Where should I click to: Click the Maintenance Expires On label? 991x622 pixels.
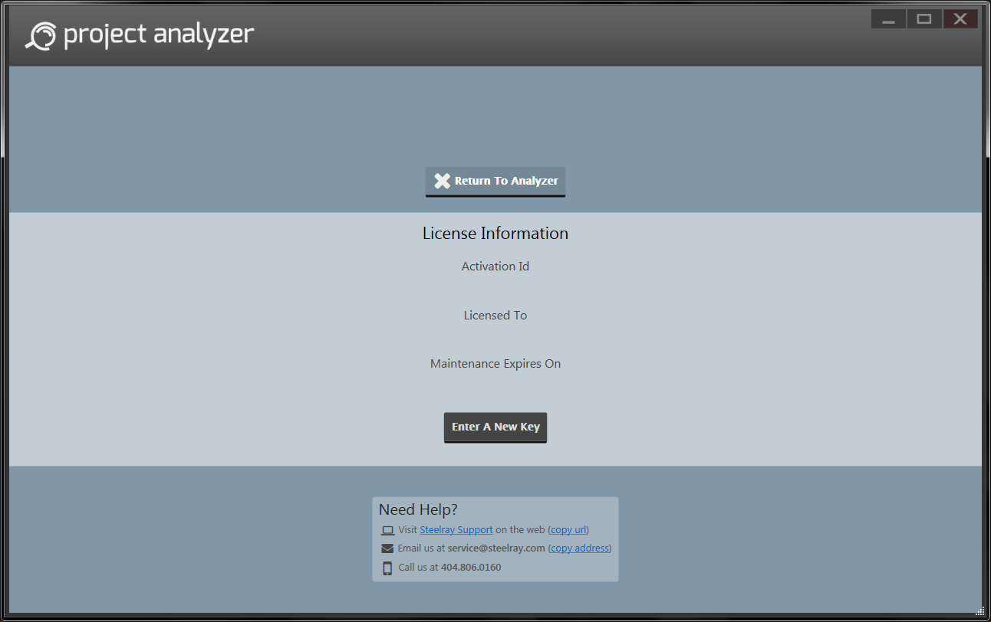pyautogui.click(x=495, y=364)
